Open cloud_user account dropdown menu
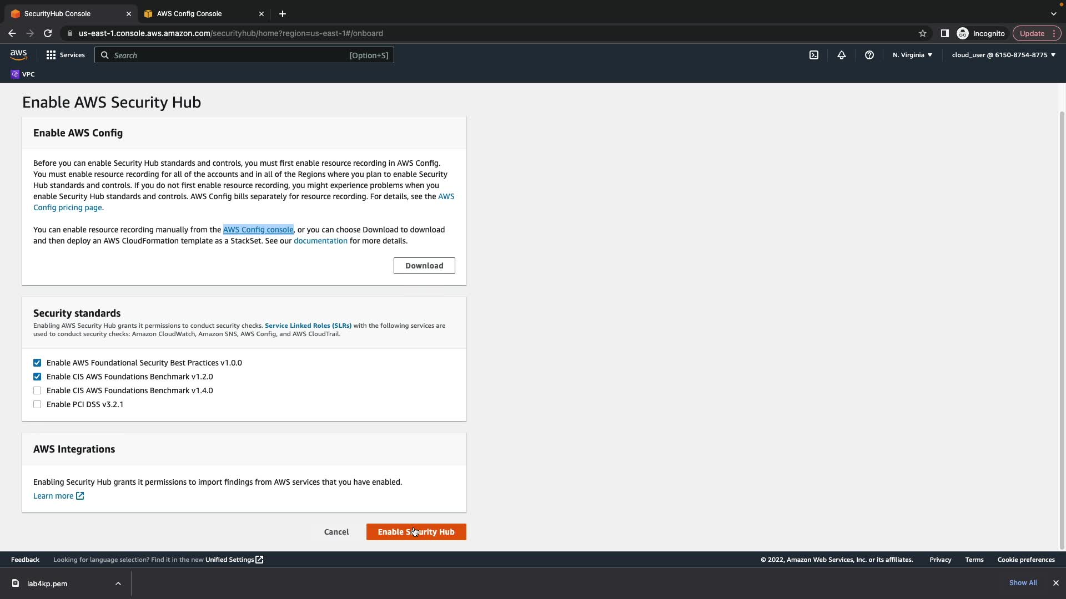Screen dimensions: 1066x599 tap(1003, 55)
